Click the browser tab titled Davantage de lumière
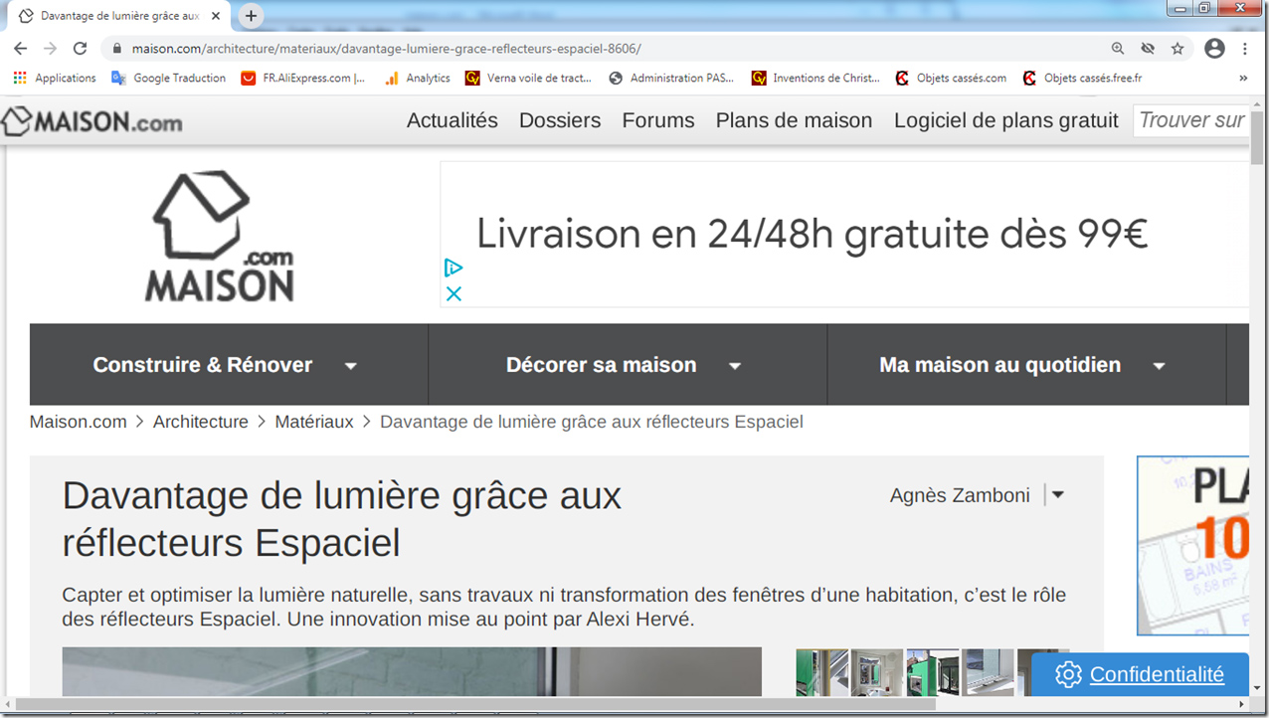 (x=118, y=16)
